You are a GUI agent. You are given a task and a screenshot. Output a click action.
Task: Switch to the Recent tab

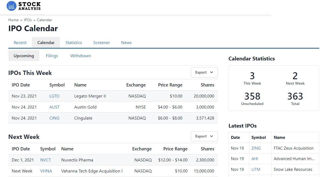20,42
